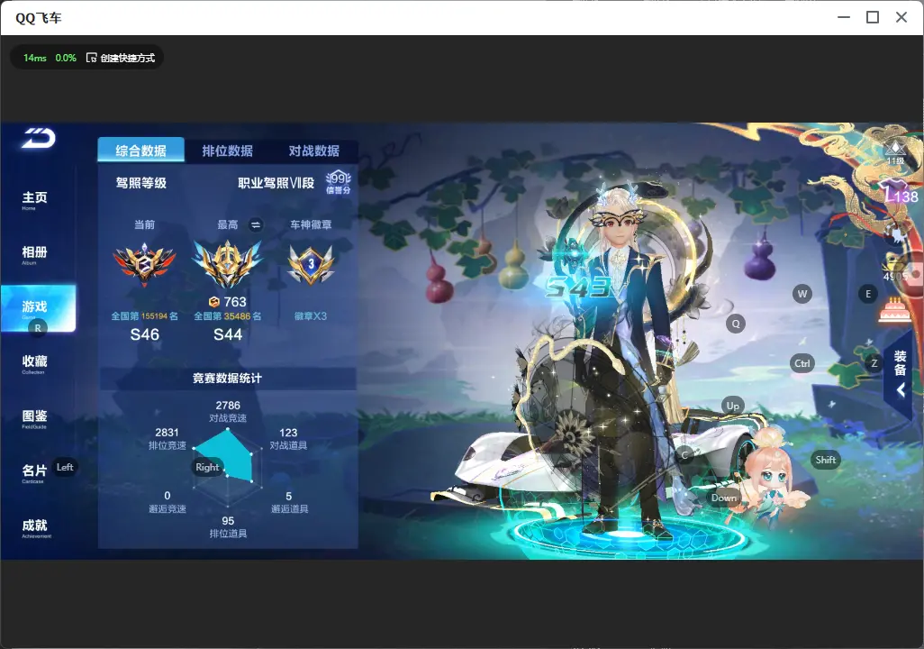The image size is (924, 649).
Task: Click the gold crown 4905 icon
Action: [x=896, y=269]
